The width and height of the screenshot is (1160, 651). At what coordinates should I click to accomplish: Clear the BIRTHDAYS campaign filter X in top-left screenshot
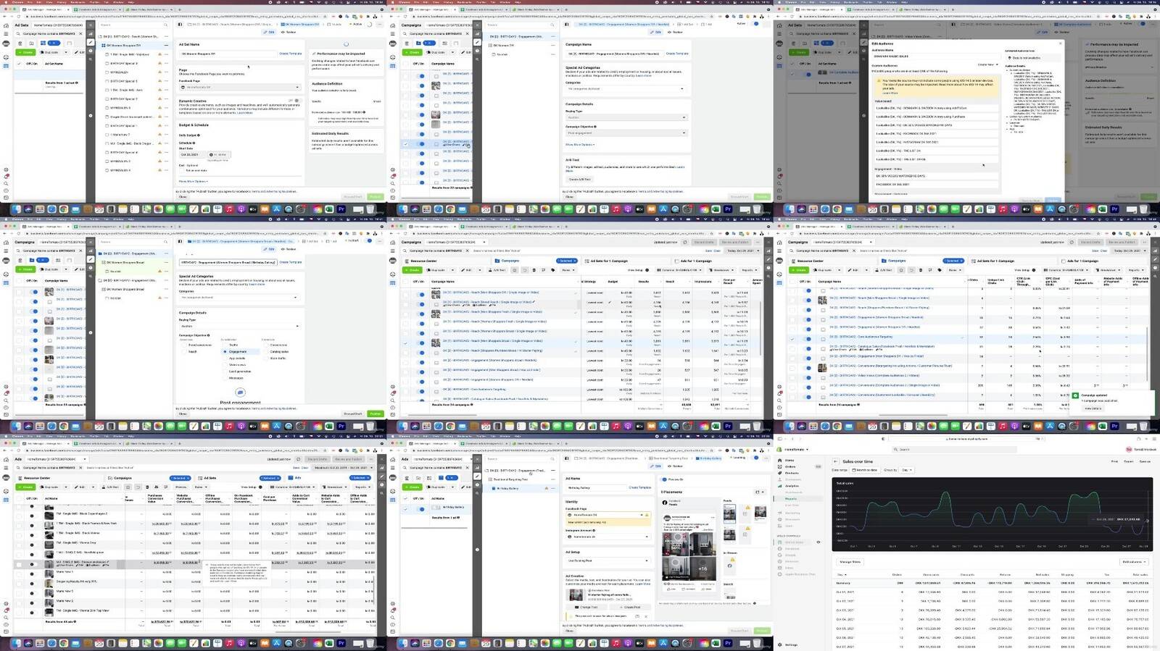click(80, 34)
